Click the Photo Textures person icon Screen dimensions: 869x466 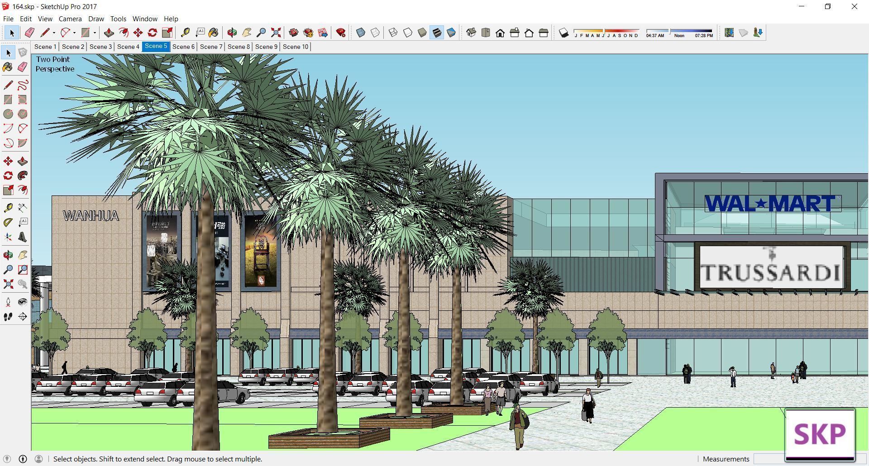(x=758, y=33)
